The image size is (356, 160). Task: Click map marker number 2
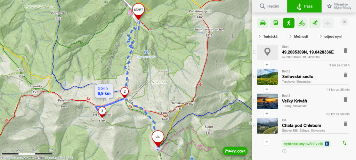click(x=124, y=92)
